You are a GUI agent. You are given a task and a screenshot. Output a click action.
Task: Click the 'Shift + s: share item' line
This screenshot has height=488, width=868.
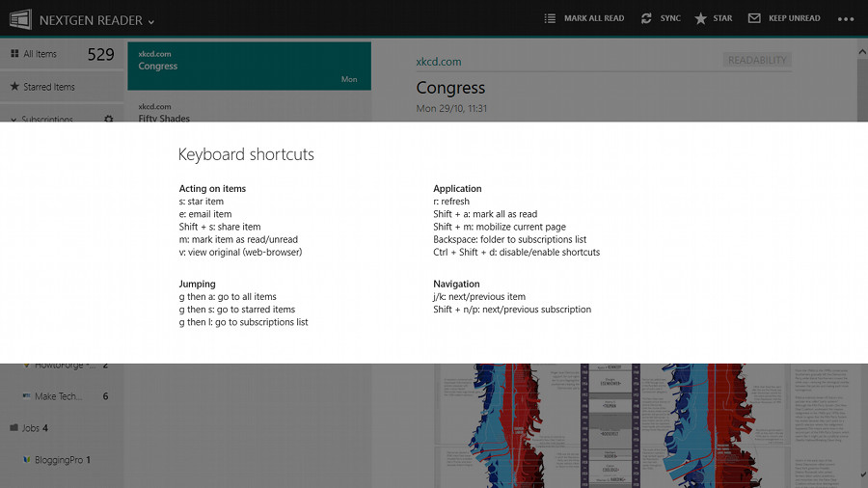pos(220,227)
